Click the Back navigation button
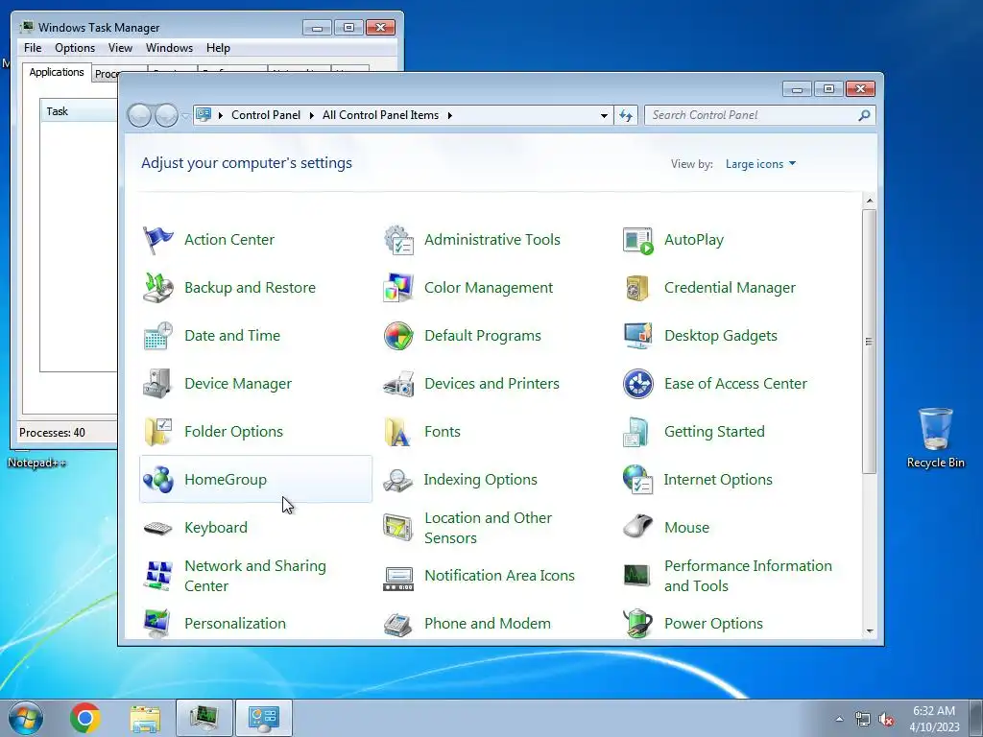Screen dimensions: 983x737 139,115
